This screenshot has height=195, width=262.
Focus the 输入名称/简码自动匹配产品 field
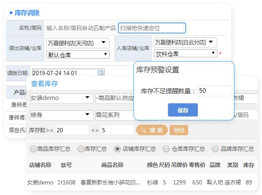click(x=81, y=28)
